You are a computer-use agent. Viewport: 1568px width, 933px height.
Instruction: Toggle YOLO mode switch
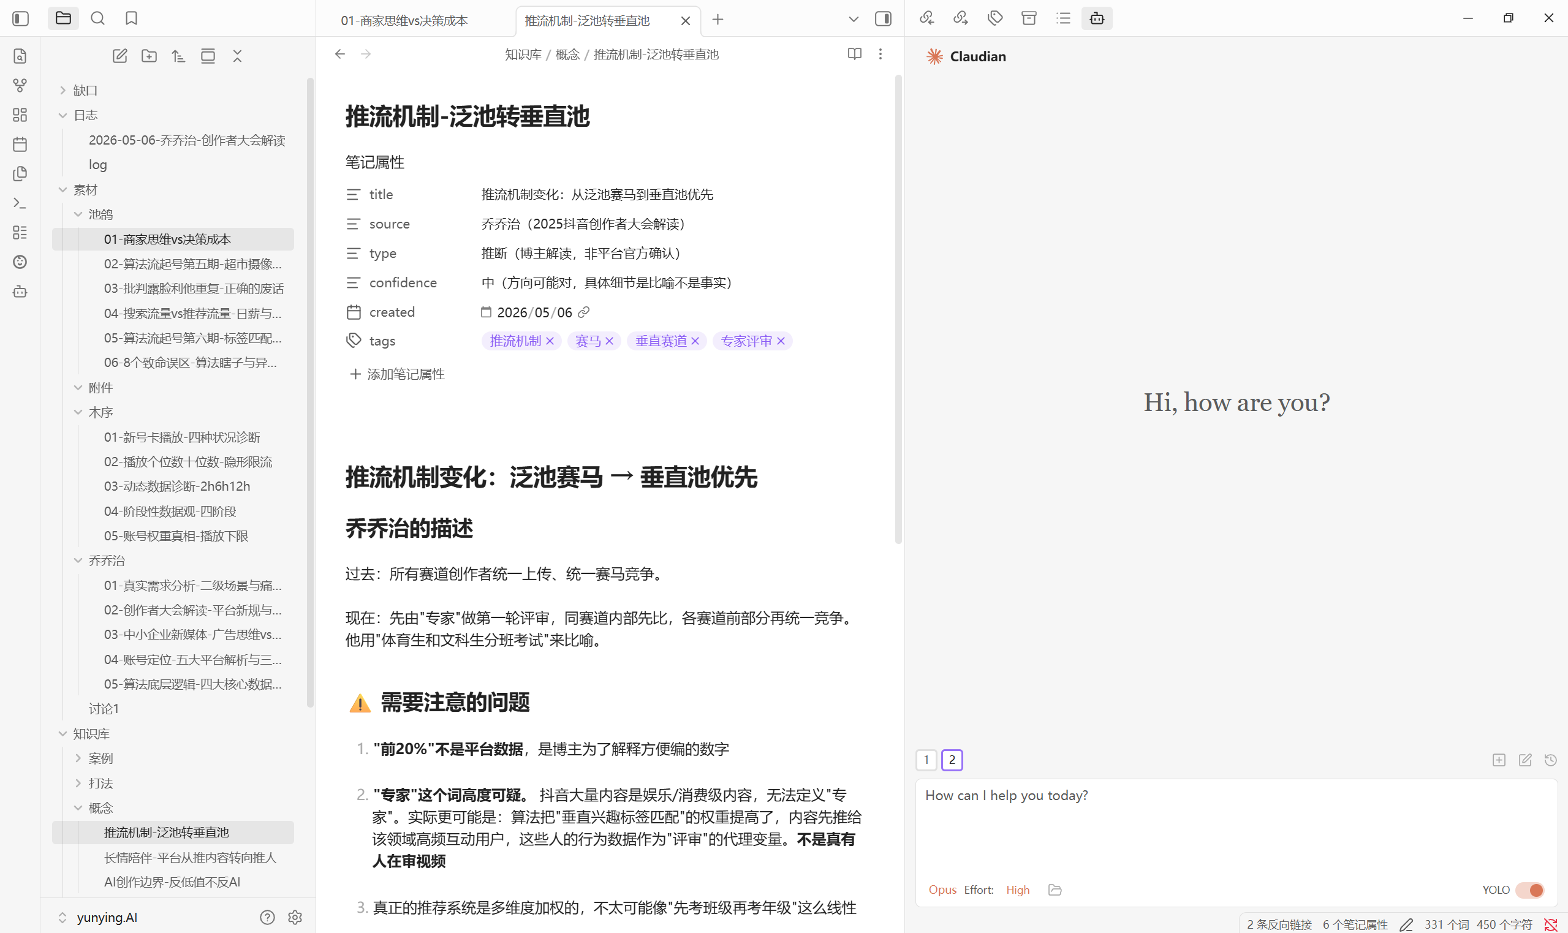tap(1529, 890)
